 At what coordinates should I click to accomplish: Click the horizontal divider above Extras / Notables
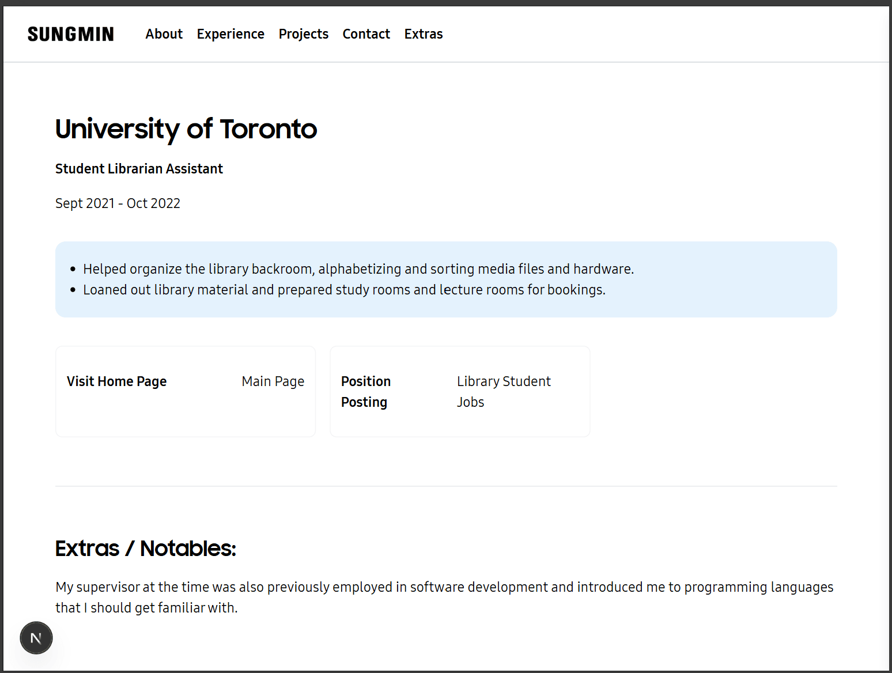click(x=446, y=486)
